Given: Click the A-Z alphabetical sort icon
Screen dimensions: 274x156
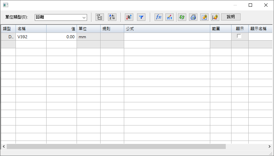Looking at the screenshot, I should tap(112, 17).
